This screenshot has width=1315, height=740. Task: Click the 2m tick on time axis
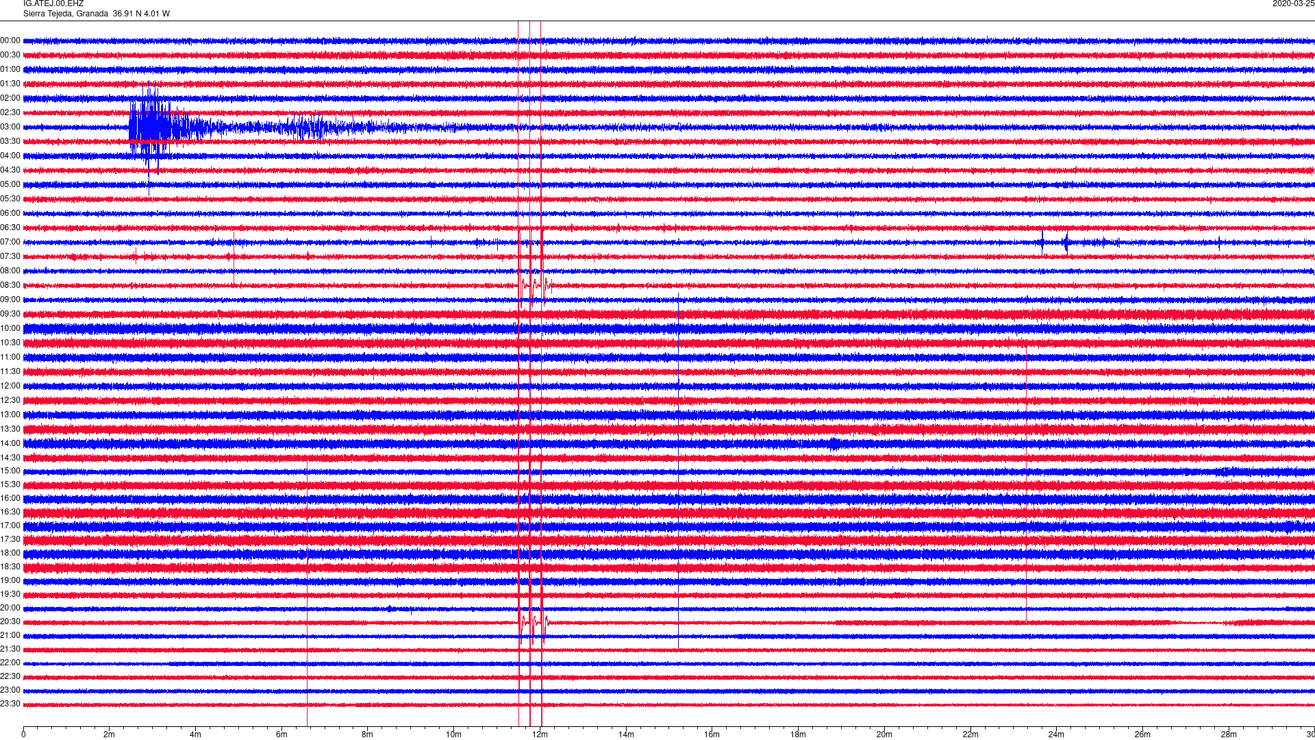pos(110,735)
